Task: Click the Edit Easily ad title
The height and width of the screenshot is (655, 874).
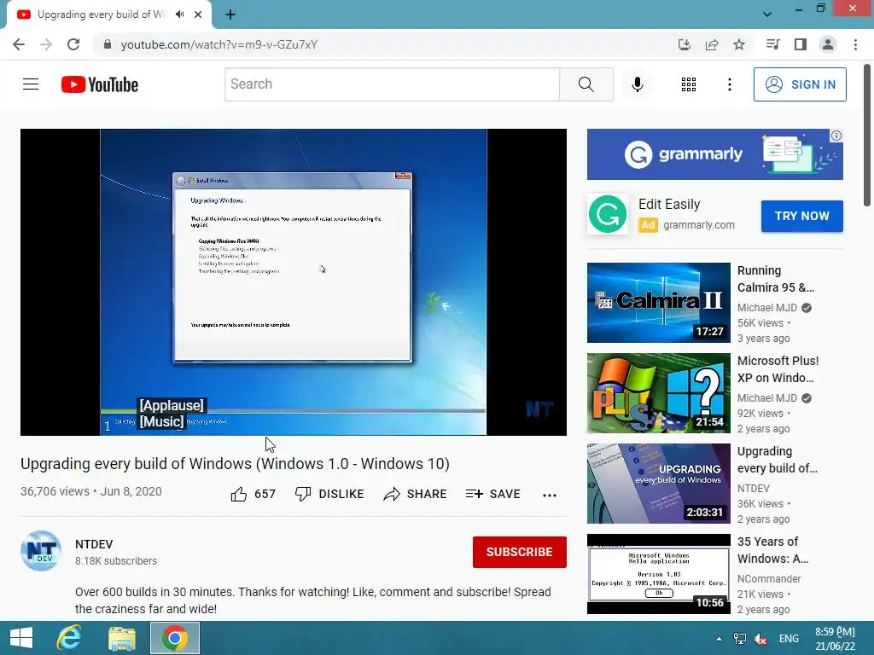Action: (669, 205)
